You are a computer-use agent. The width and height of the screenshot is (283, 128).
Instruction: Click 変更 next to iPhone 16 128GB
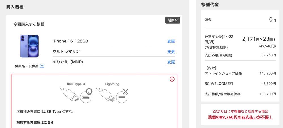tap(171, 41)
